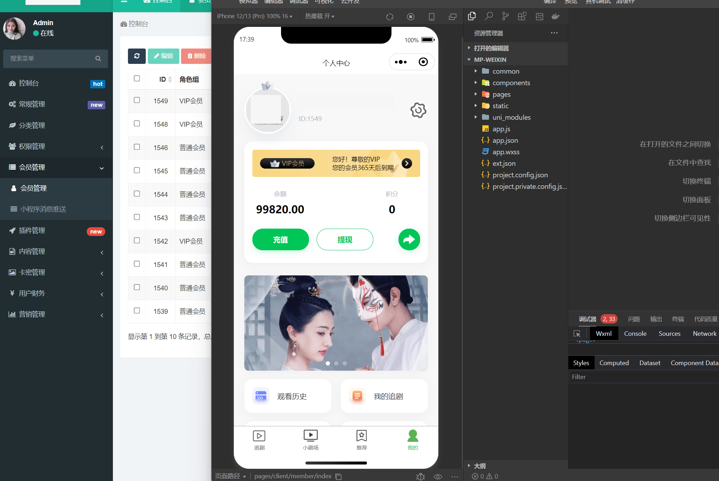The image size is (719, 481).
Task: Click 提现 withdrawal button on balance card
Action: pyautogui.click(x=344, y=240)
